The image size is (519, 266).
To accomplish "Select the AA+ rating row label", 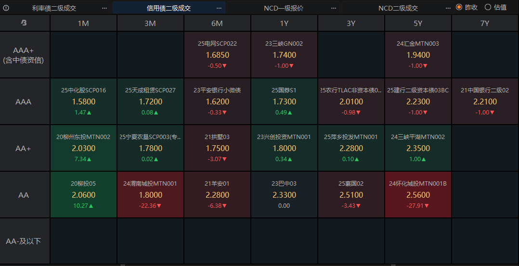I will click(24, 149).
